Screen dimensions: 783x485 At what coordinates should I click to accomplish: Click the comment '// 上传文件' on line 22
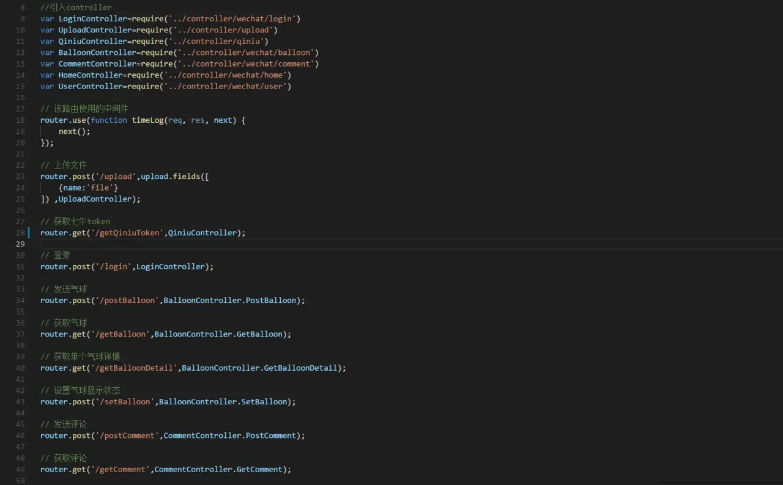pyautogui.click(x=64, y=165)
